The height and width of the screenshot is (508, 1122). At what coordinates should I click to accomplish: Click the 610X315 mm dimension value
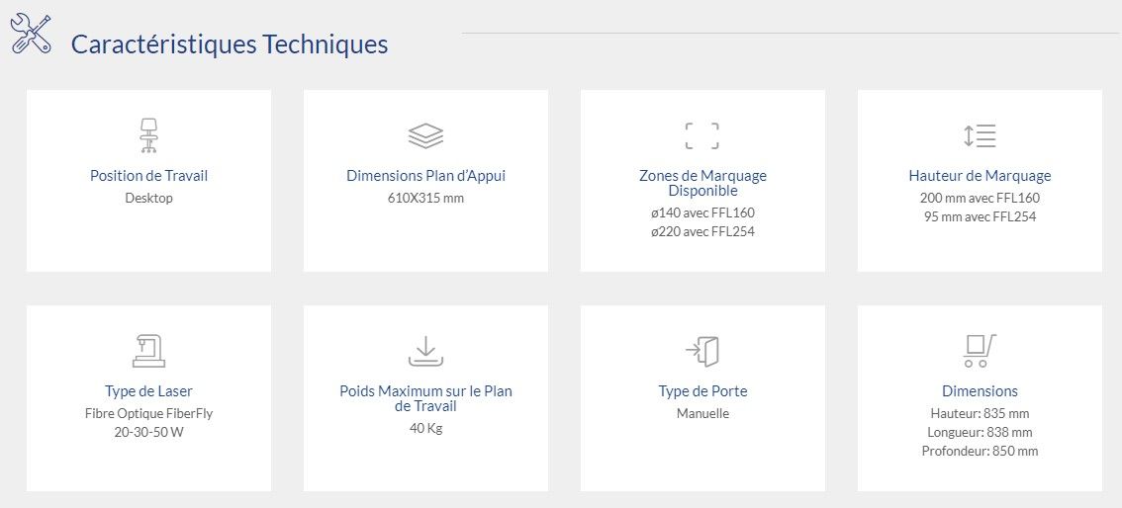[x=425, y=198]
